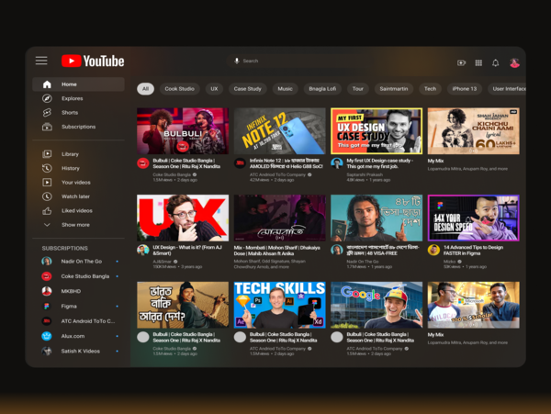Open Figma channel avatar
The width and height of the screenshot is (551, 414).
pos(47,307)
